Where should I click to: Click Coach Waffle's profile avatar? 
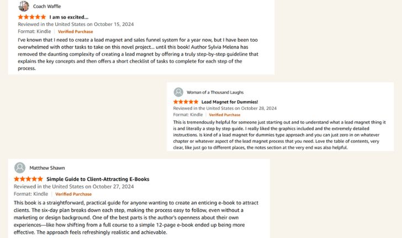[23, 6]
